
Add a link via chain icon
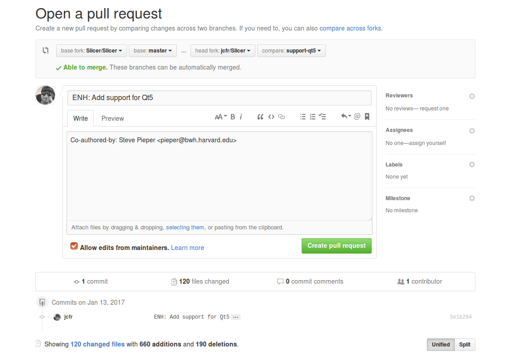(x=281, y=117)
